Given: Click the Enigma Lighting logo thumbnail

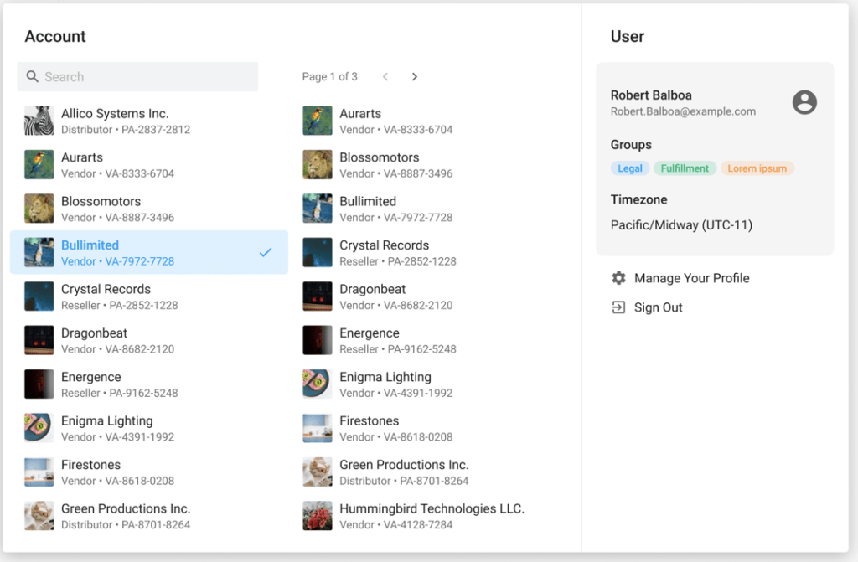Looking at the screenshot, I should point(37,427).
